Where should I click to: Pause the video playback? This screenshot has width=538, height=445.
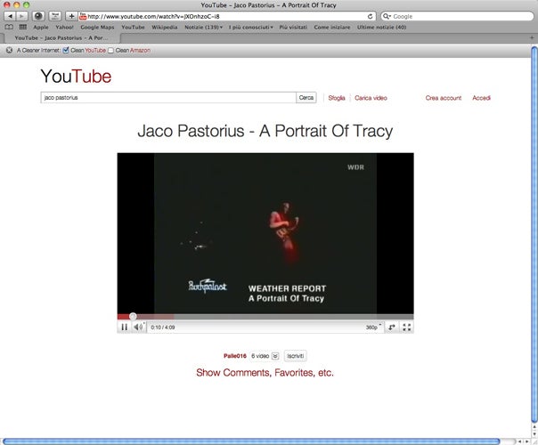[x=125, y=328]
